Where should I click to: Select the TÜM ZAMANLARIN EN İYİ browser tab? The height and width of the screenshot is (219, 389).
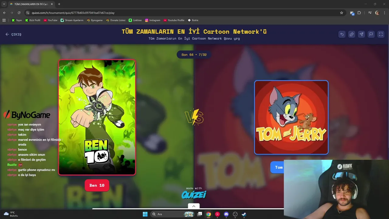click(31, 4)
